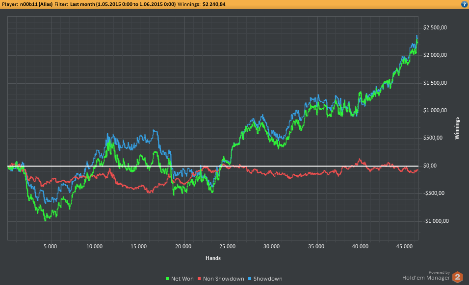Click the 20 000 hands axis label
This screenshot has height=285, width=469.
pyautogui.click(x=183, y=246)
